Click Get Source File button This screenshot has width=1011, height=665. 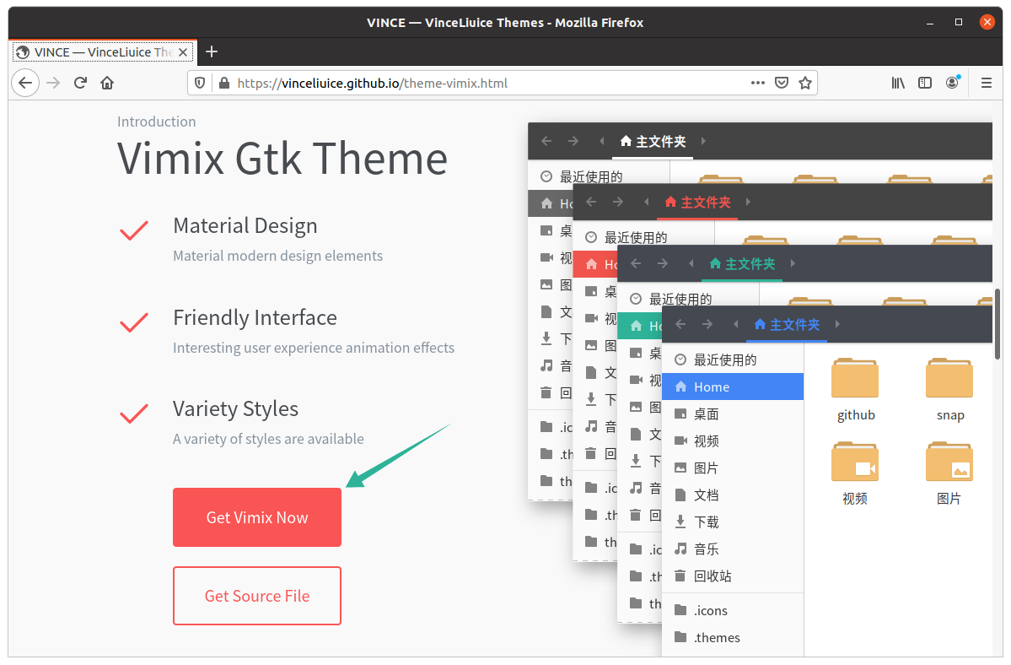(x=256, y=596)
